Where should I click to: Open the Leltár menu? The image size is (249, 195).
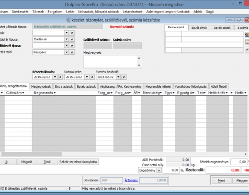click(70, 12)
